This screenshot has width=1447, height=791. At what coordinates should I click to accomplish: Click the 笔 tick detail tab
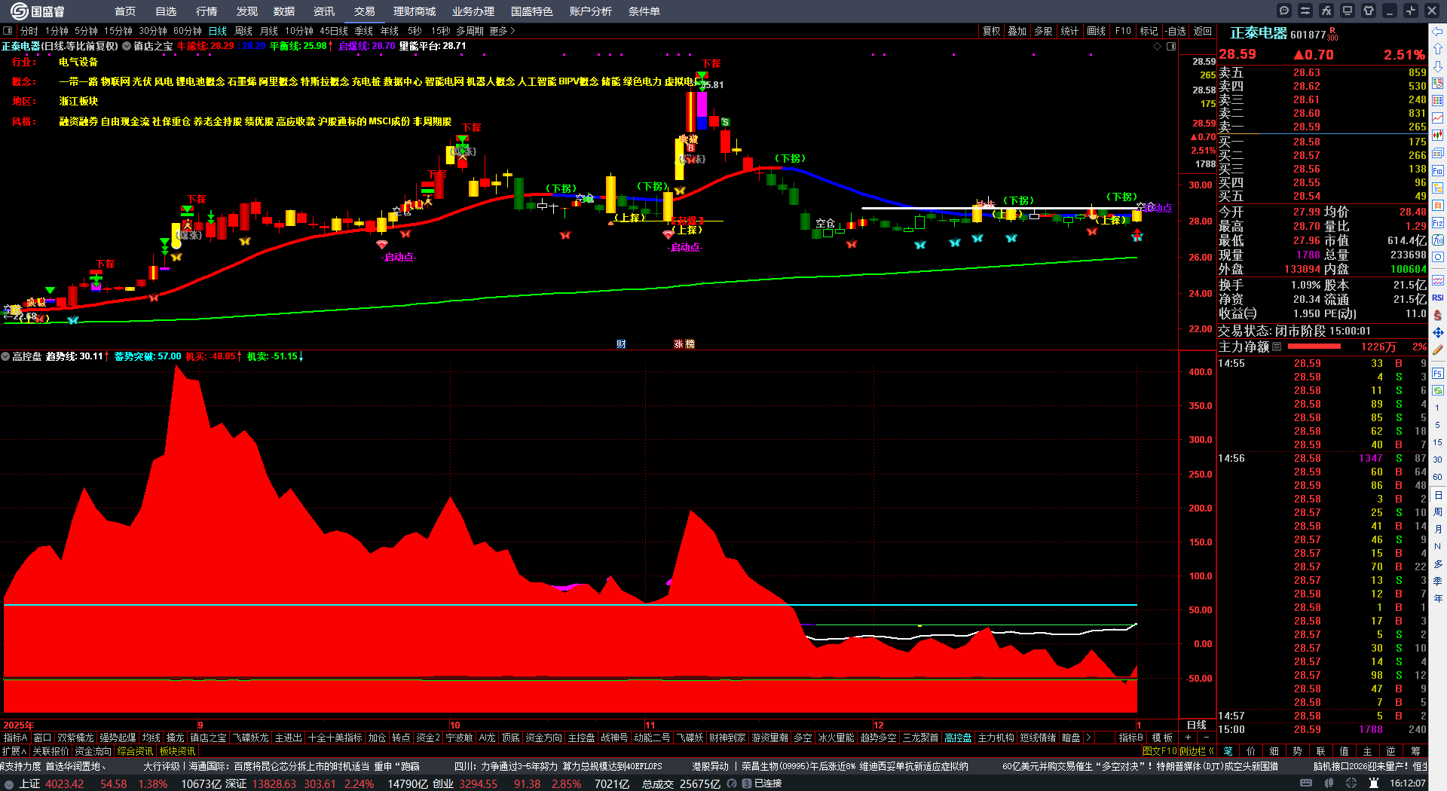(x=1228, y=751)
